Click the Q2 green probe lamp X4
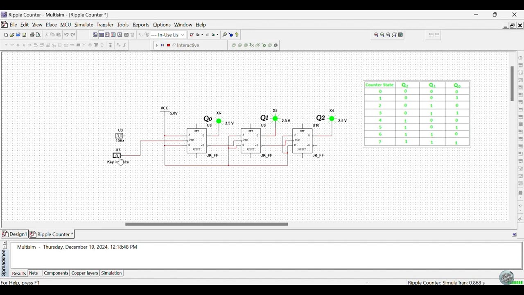Viewport: 524px width, 295px height. click(x=332, y=118)
